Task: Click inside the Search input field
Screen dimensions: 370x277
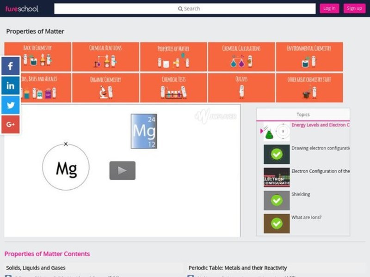Action: coord(208,8)
